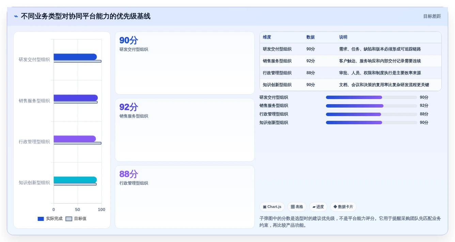Click the footnote paragraph about 子弹图

(x=350, y=222)
